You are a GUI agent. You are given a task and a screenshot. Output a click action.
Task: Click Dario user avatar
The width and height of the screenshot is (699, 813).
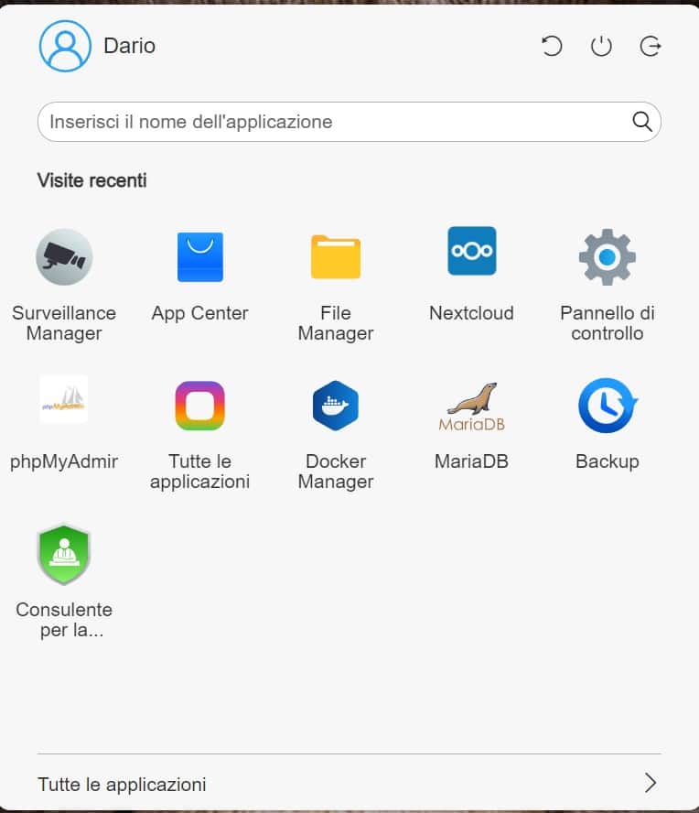(65, 46)
